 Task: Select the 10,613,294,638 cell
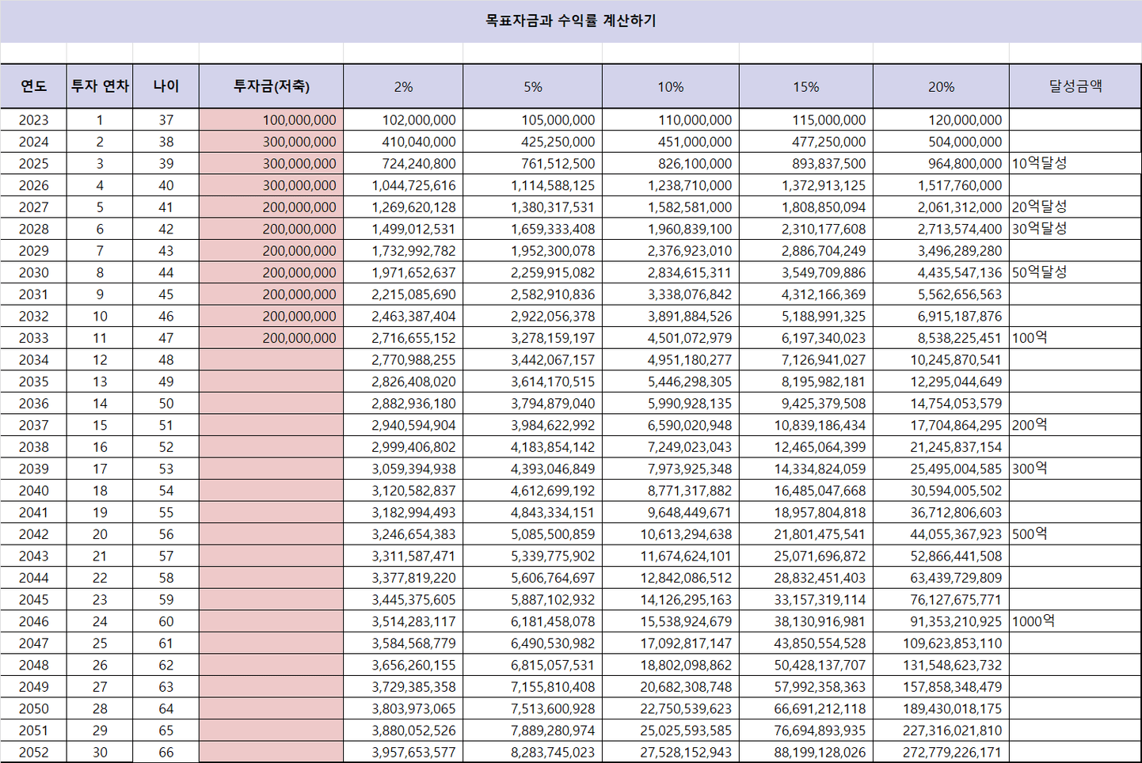(x=670, y=534)
